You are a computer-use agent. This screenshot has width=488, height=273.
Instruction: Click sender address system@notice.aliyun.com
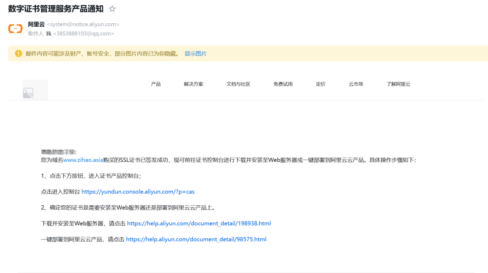[x=83, y=24]
